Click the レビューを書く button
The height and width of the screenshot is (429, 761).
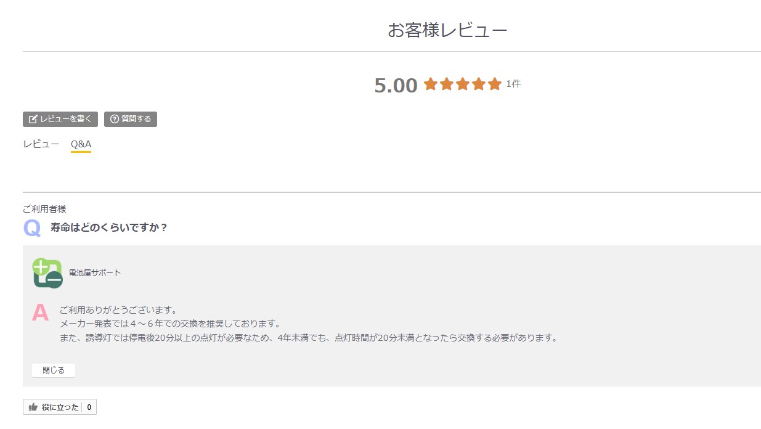tap(60, 119)
